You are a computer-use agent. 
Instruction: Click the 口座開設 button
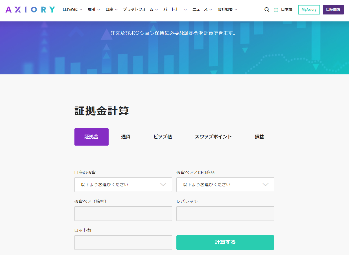(333, 10)
